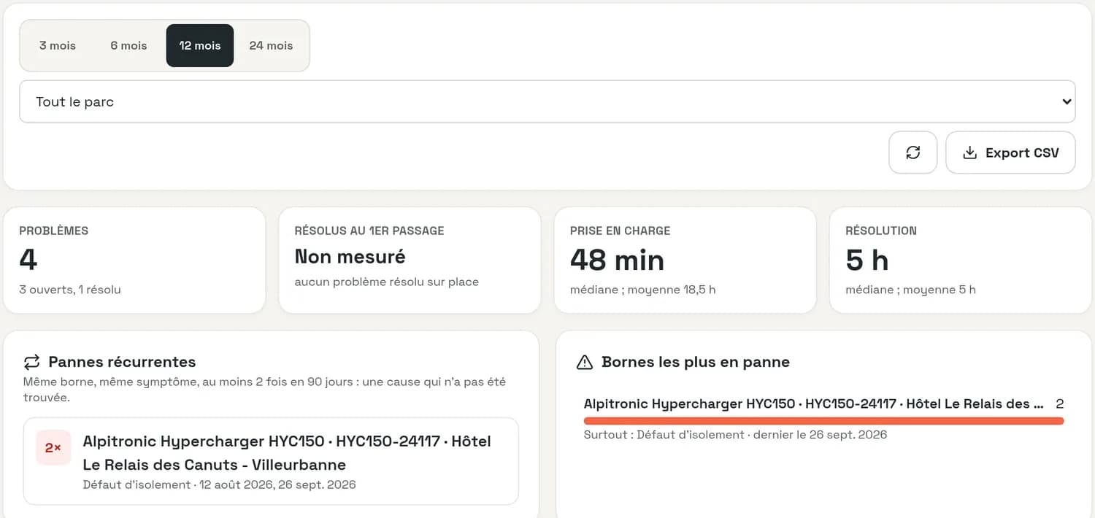Click the '3 ouverts, 1 résolu' text
The width and height of the screenshot is (1095, 518).
click(70, 290)
